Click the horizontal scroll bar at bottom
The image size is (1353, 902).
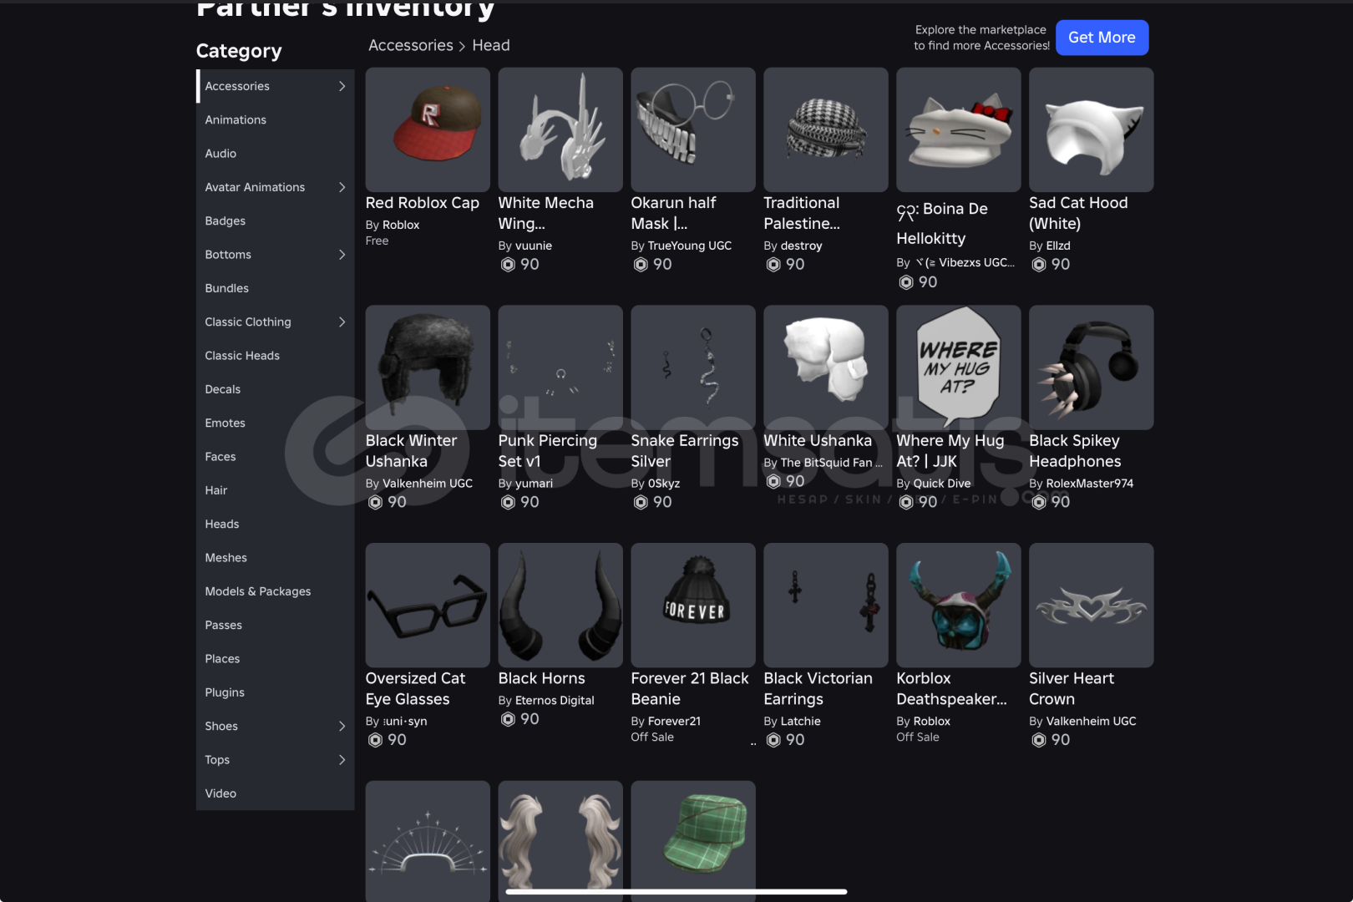[676, 892]
